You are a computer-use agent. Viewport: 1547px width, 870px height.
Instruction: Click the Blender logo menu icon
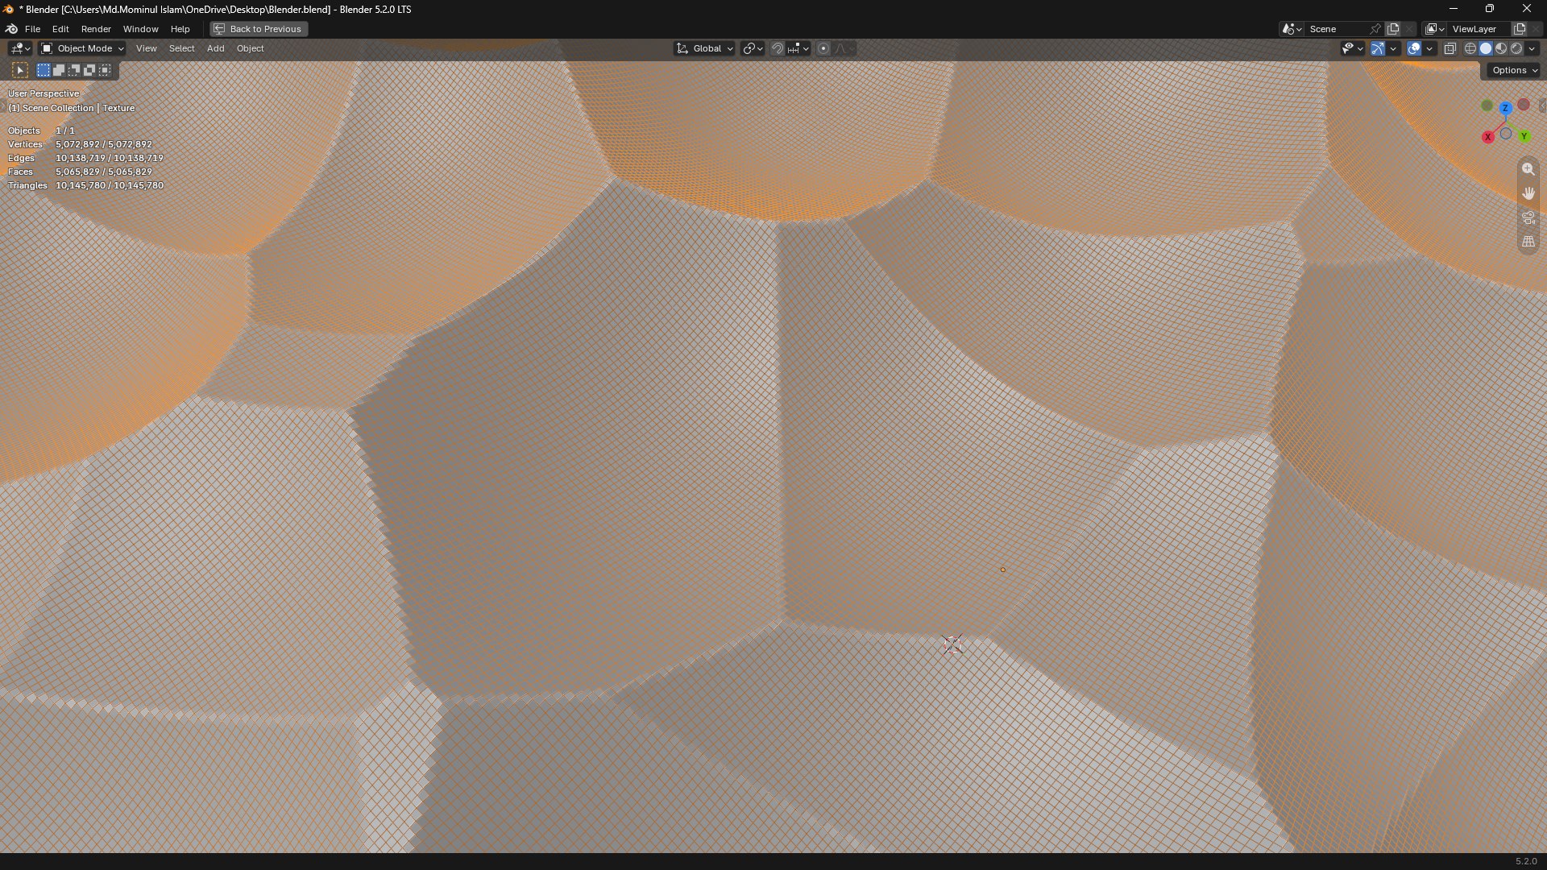pos(12,29)
